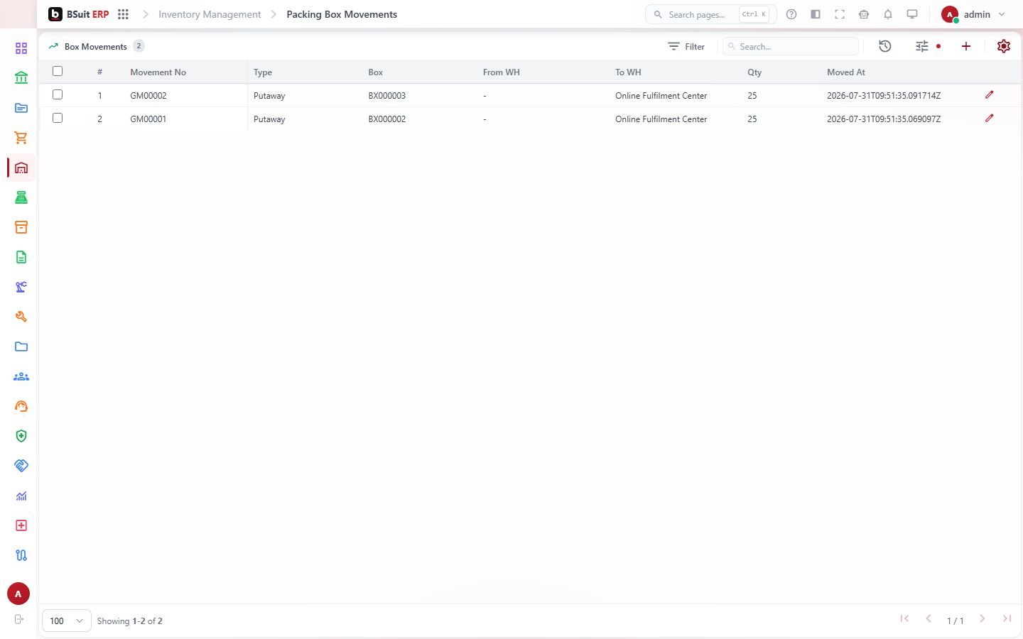The width and height of the screenshot is (1023, 639).
Task: Go to Inventory Management breadcrumb
Action: [210, 14]
